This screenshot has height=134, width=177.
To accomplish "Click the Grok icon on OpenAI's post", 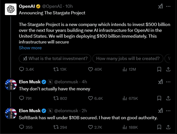I will [160, 6].
